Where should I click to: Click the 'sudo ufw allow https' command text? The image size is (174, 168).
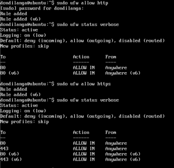coord(84,84)
